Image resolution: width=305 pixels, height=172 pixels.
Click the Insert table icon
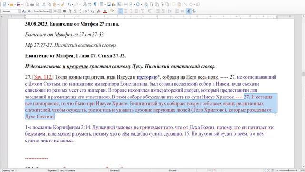(102, 4)
